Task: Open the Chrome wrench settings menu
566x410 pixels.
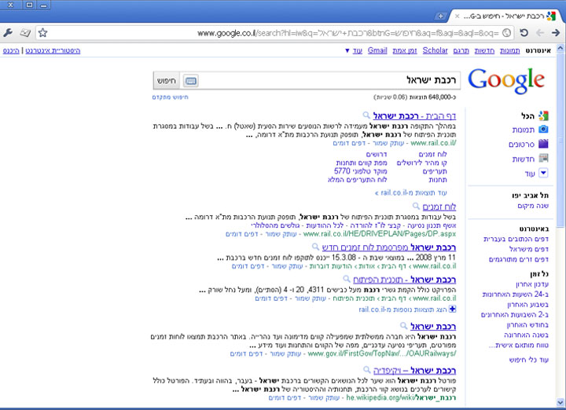Action: (9, 33)
